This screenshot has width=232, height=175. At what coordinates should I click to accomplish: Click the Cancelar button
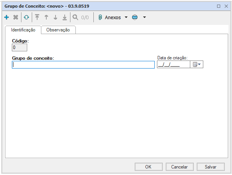click(x=179, y=167)
